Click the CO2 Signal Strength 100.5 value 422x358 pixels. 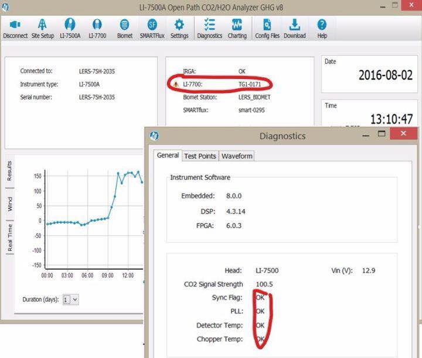coord(264,284)
